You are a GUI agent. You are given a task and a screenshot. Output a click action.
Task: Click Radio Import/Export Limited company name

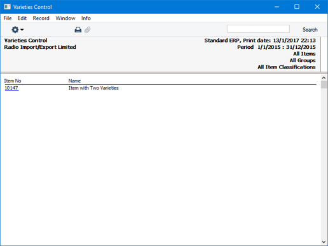[x=40, y=47]
